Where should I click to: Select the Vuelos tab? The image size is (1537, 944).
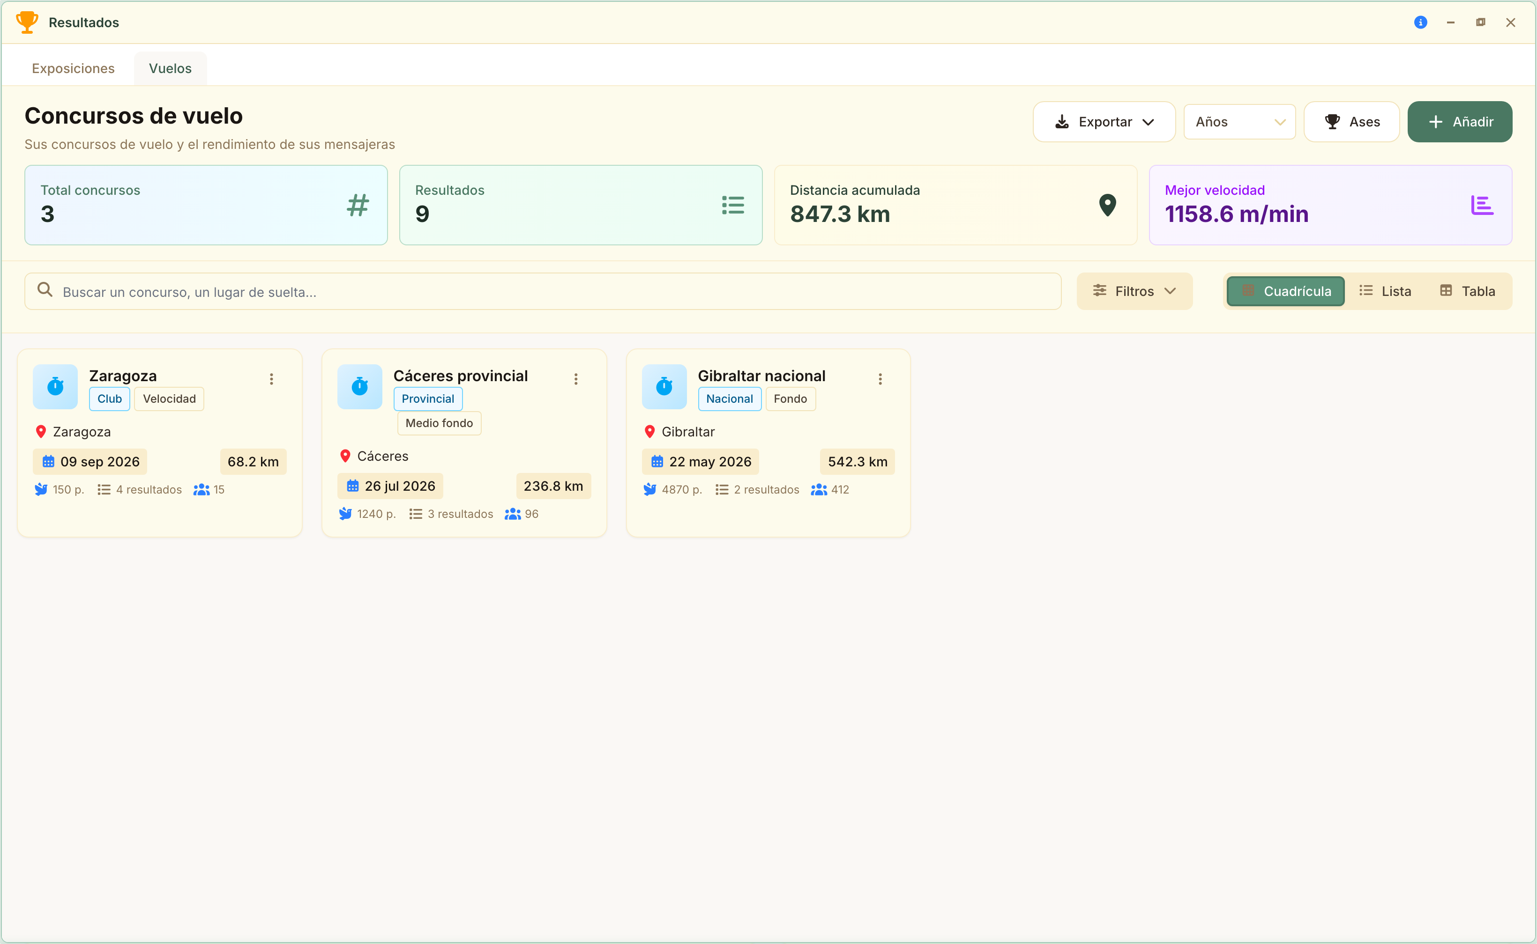click(170, 68)
